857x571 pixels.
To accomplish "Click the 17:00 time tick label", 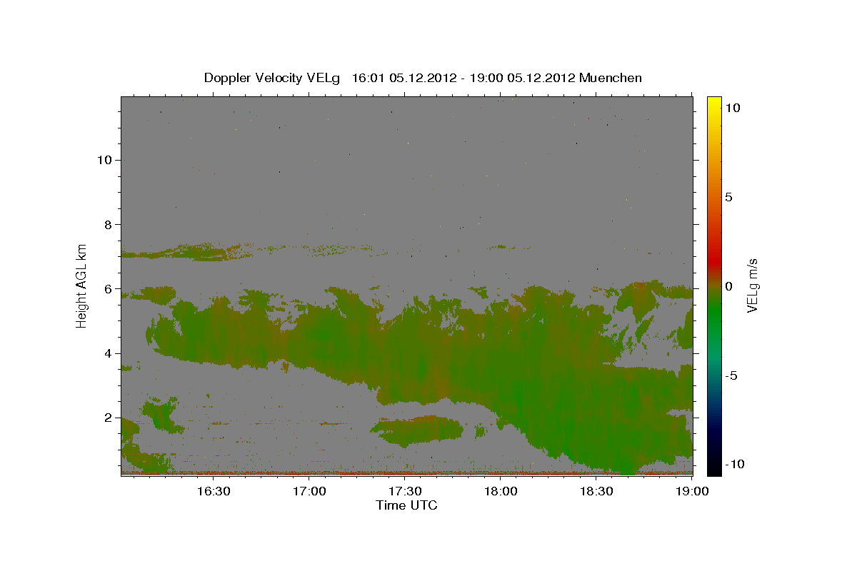I will pos(310,492).
